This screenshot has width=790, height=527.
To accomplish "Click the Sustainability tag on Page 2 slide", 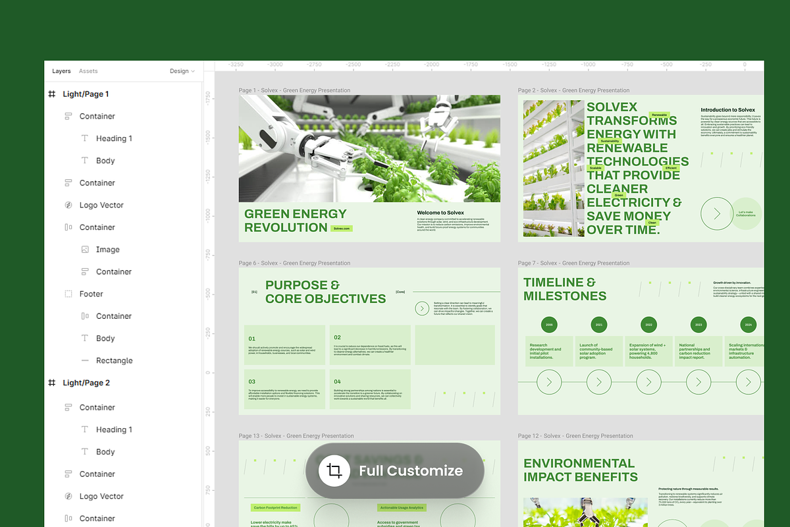I will point(610,141).
